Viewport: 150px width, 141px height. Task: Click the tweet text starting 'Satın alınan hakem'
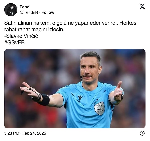click(x=70, y=33)
